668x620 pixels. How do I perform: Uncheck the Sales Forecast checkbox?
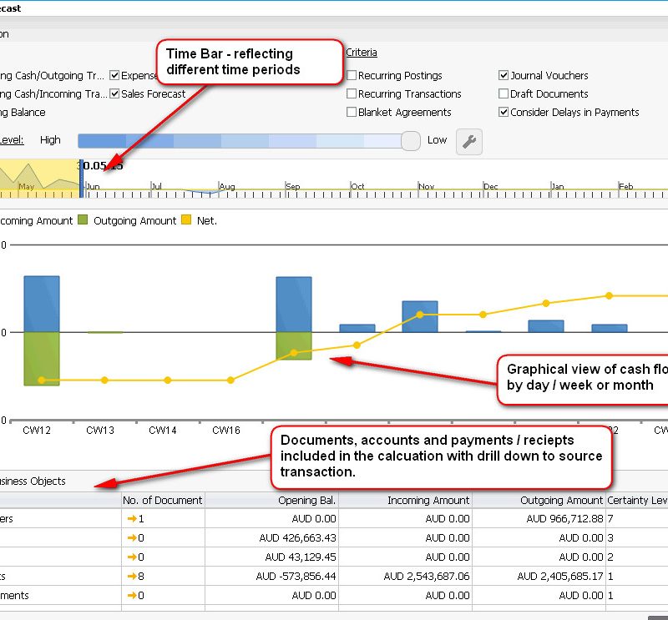click(x=114, y=93)
